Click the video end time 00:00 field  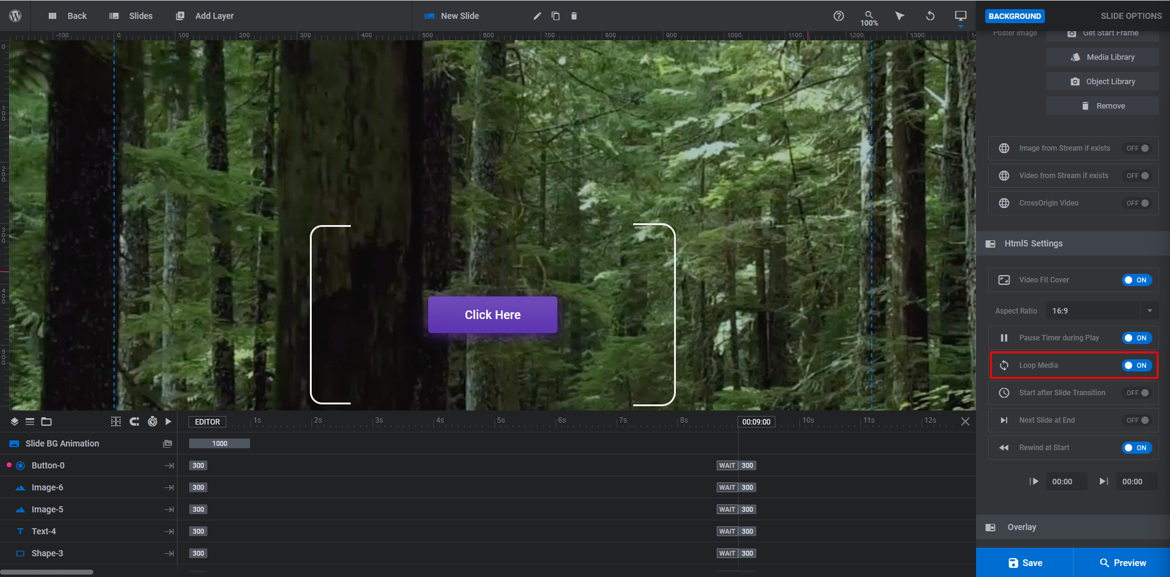point(1136,481)
